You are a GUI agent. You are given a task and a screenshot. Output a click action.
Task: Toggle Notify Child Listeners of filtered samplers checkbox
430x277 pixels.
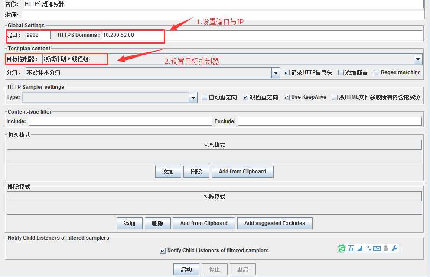163,251
